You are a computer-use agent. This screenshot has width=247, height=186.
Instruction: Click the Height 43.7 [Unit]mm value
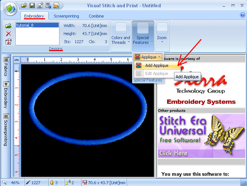pyautogui.click(x=94, y=34)
